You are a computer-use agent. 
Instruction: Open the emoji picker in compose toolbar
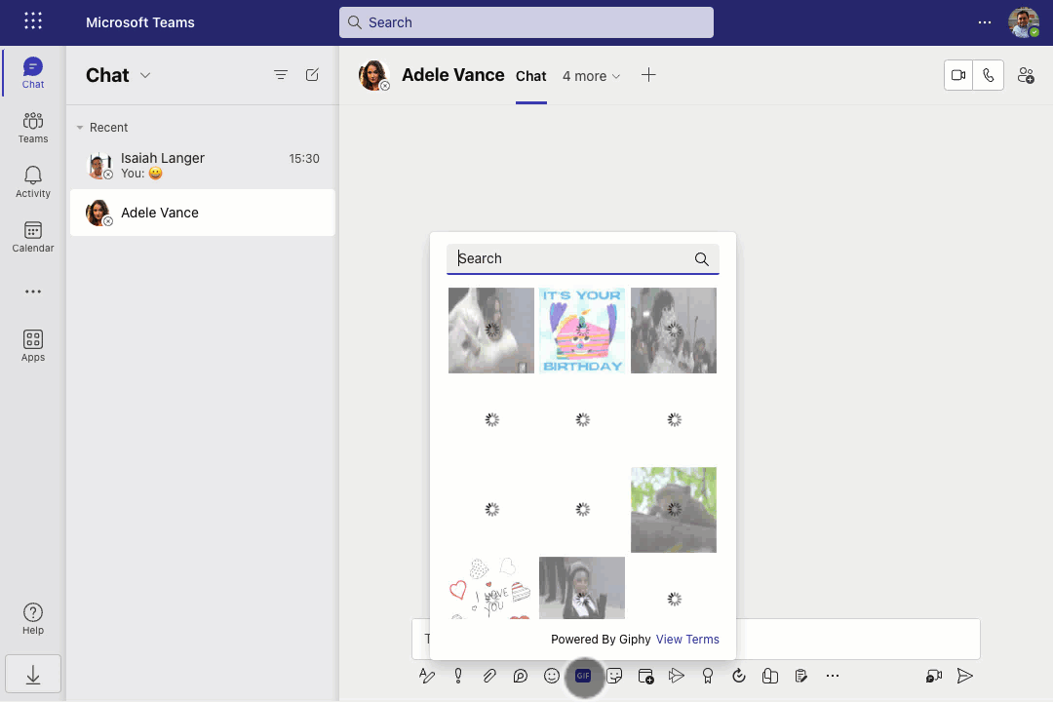click(552, 676)
